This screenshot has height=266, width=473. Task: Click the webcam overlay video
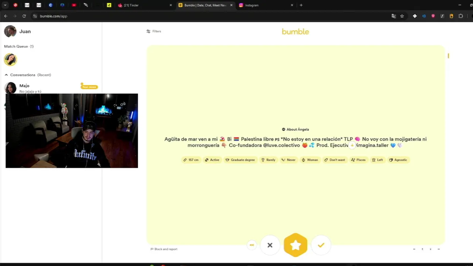click(72, 131)
